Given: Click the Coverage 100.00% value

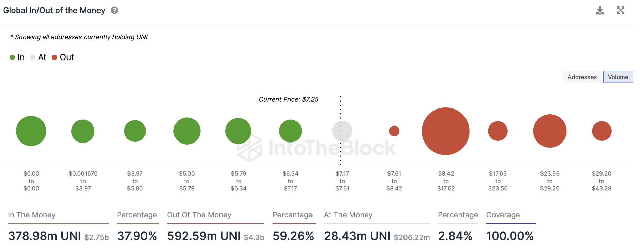Looking at the screenshot, I should (509, 236).
